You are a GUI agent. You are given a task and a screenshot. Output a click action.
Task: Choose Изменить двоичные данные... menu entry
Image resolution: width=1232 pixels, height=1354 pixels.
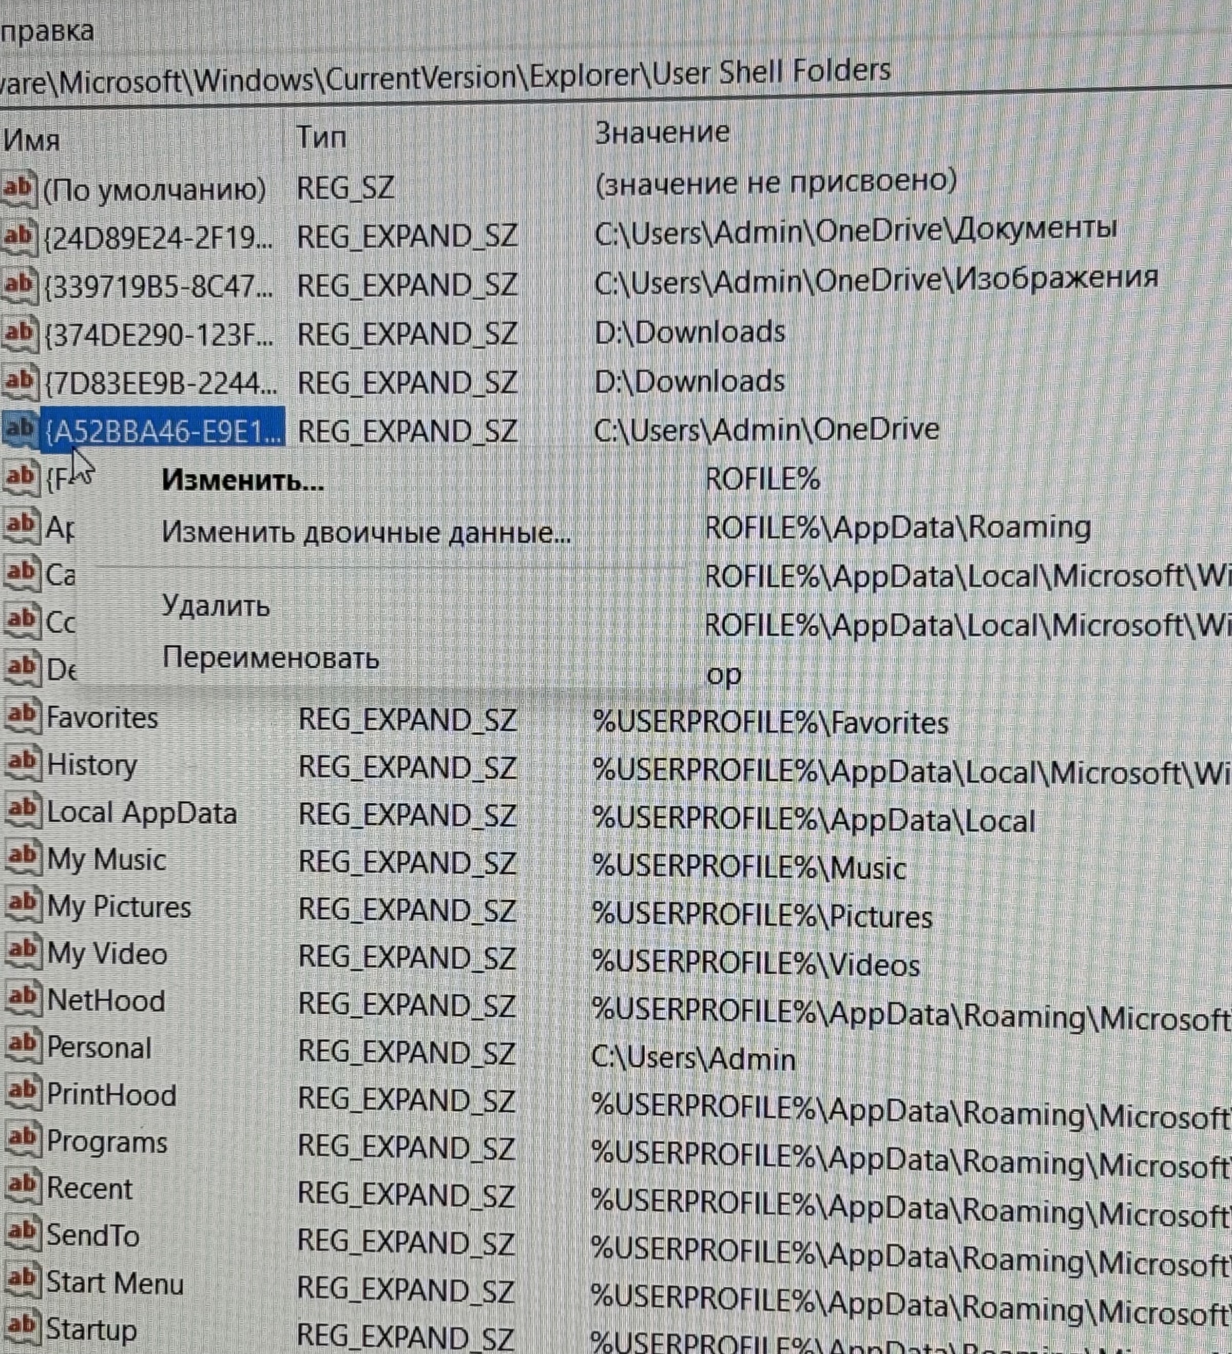[366, 533]
